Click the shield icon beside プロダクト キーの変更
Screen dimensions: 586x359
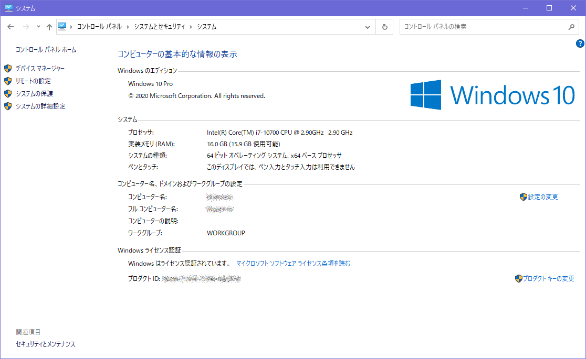518,278
